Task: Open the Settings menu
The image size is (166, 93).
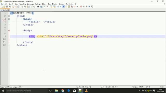Action: 38,4
